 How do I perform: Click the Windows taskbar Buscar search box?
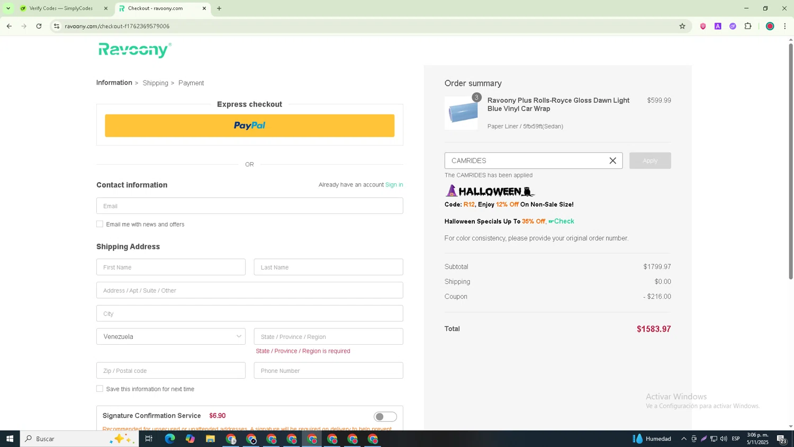(x=79, y=439)
